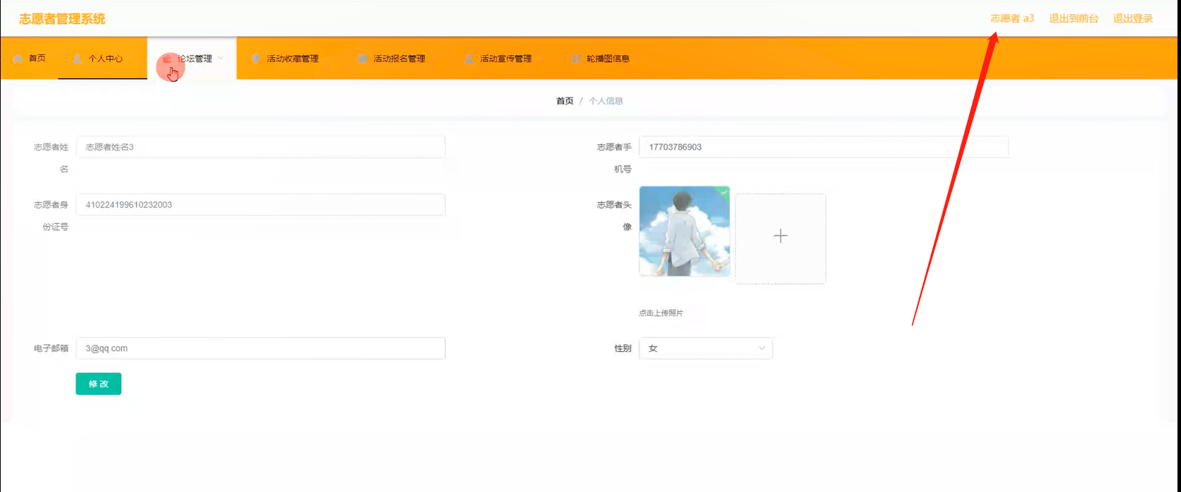Click the grid icon for 轮播图信息
Image resolution: width=1181 pixels, height=492 pixels.
coord(575,58)
